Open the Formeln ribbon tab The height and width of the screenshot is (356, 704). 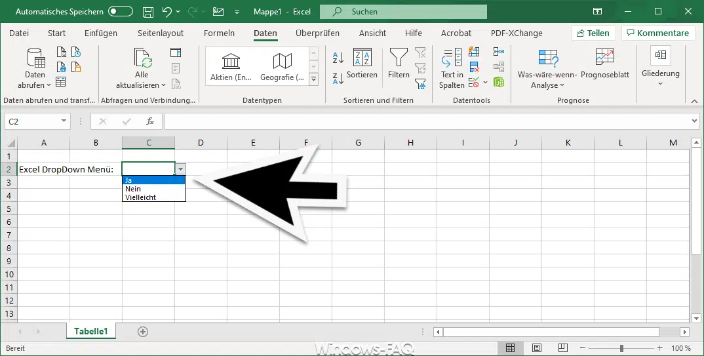click(x=219, y=33)
